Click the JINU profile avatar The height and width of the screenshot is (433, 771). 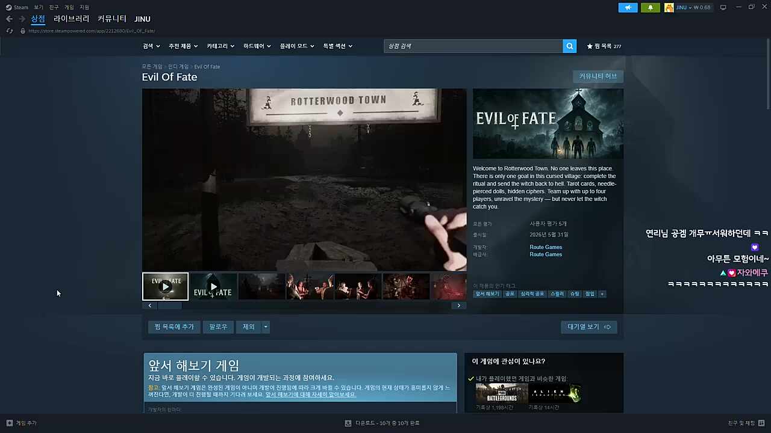pos(669,7)
